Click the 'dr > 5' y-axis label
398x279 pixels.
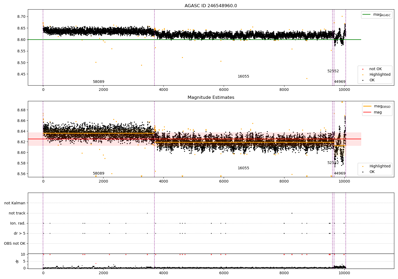[x=20, y=233]
